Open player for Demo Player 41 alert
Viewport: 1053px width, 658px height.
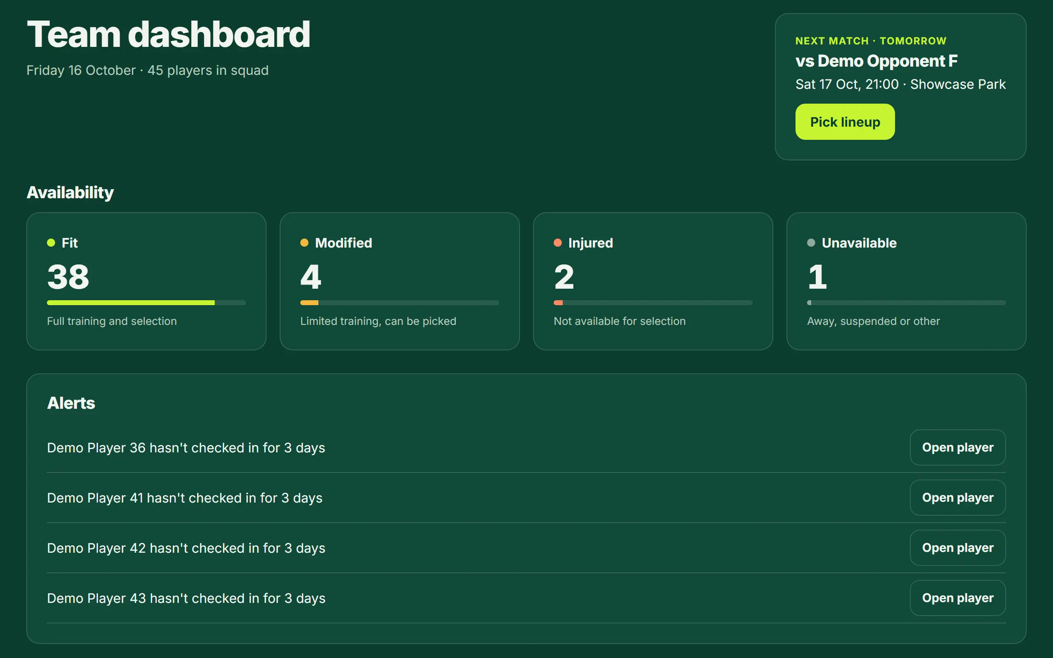(957, 498)
